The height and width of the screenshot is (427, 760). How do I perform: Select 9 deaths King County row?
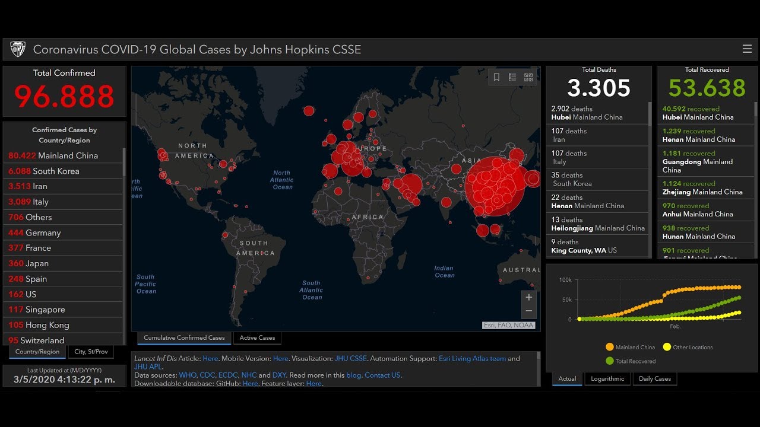(x=597, y=246)
